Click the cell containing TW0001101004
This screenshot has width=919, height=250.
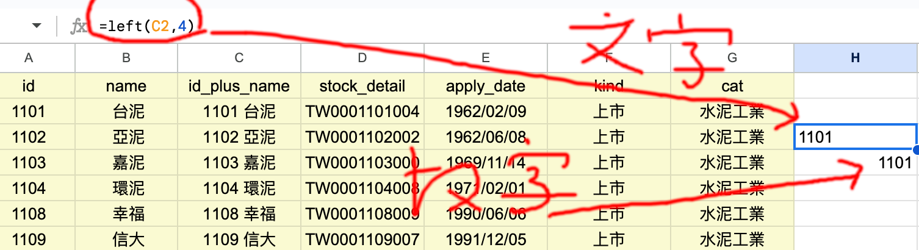click(x=362, y=112)
